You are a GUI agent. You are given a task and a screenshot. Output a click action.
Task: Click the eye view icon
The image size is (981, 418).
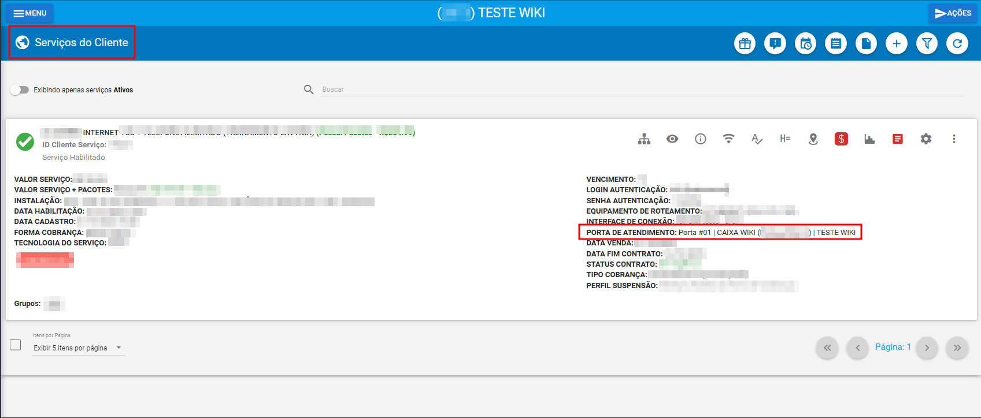tap(672, 139)
